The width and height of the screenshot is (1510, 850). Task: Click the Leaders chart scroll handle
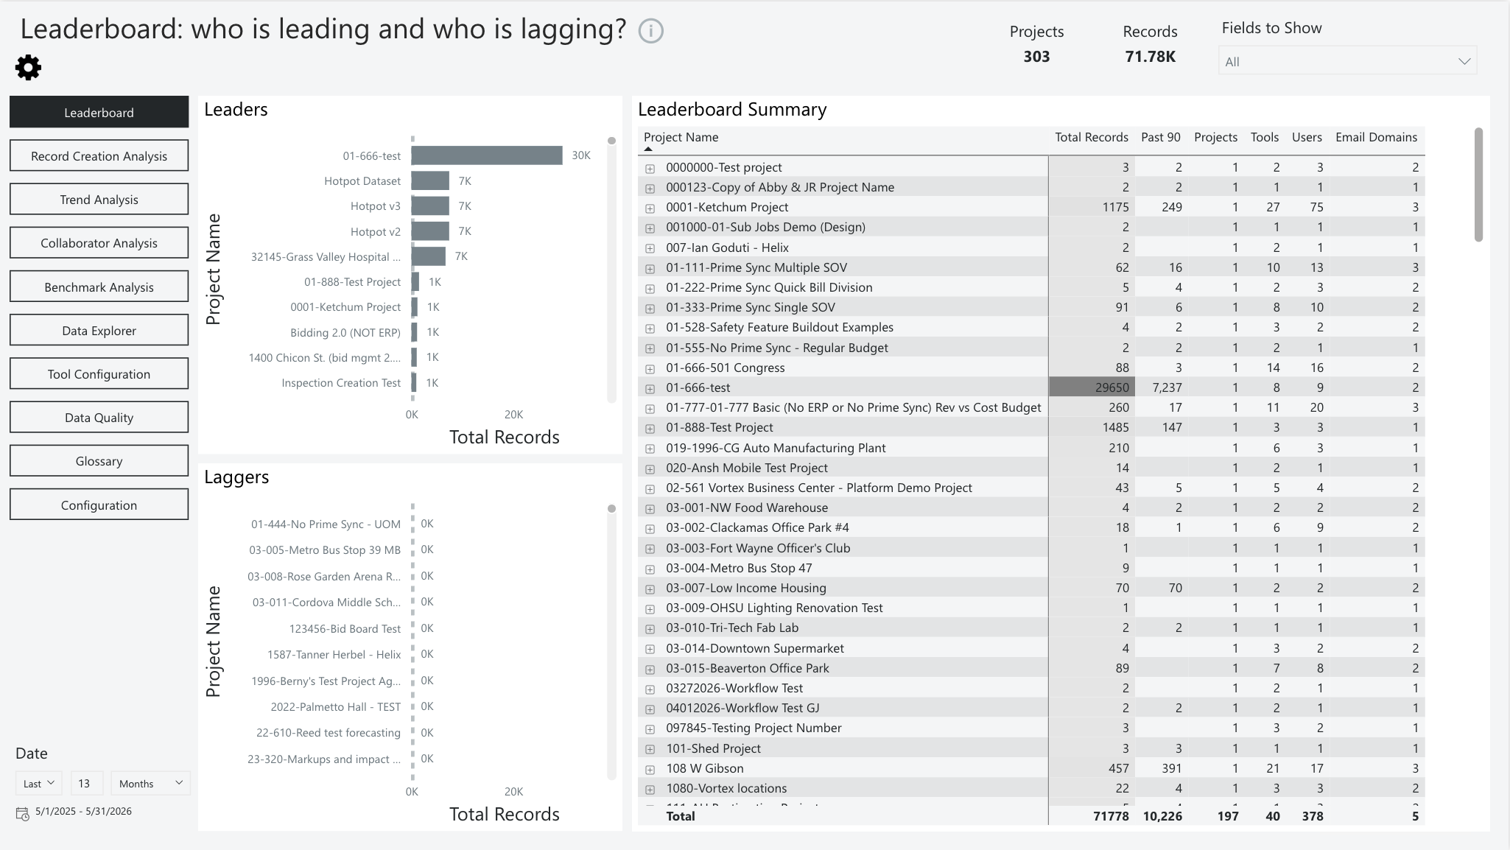[x=611, y=141]
